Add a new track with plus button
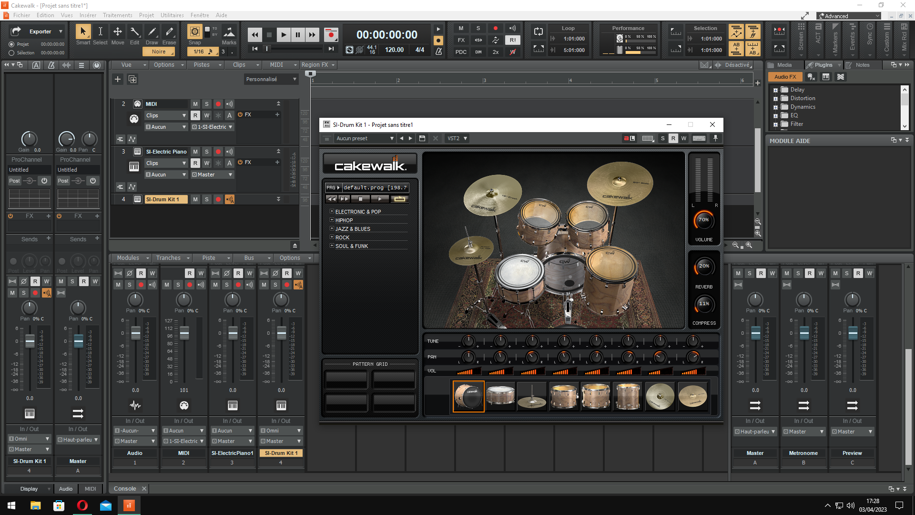 [x=118, y=79]
